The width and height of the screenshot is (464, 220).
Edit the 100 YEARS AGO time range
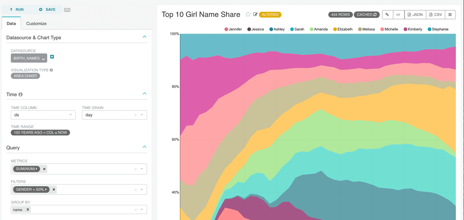(x=40, y=133)
